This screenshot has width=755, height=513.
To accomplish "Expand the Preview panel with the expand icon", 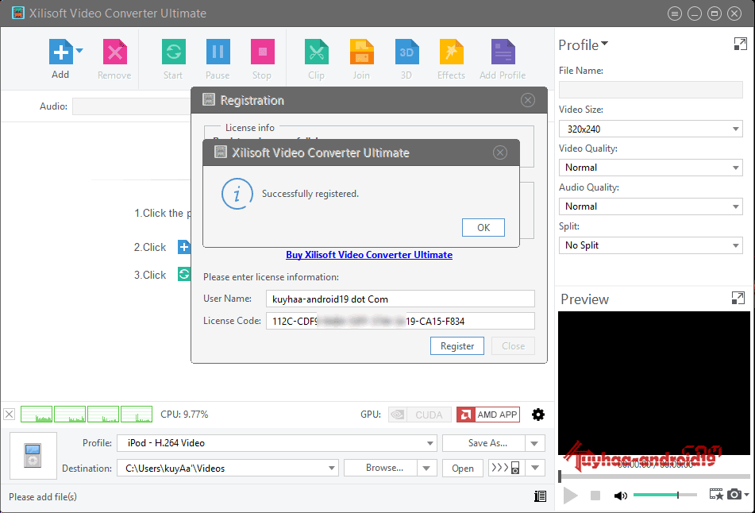I will coord(738,298).
